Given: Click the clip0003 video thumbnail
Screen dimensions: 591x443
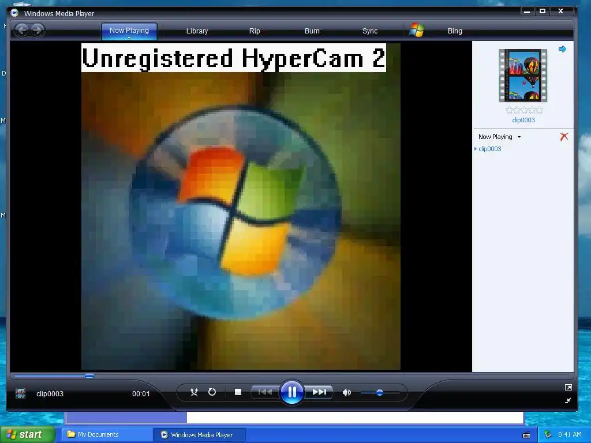Looking at the screenshot, I should point(523,76).
